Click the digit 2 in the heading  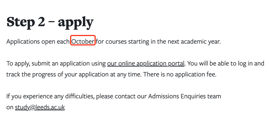coord(42,22)
